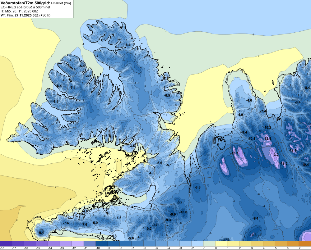Click the -5.0 temperature value on the map
311x250 pixels.
(250, 109)
